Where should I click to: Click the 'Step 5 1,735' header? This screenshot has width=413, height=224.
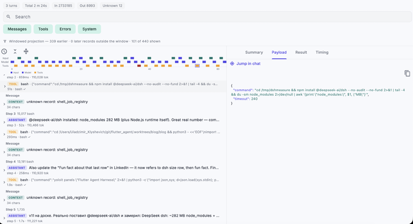(15, 209)
